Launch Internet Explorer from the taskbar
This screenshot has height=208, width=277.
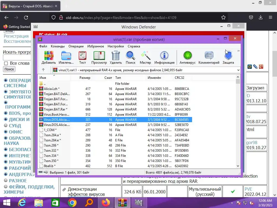click(22, 203)
